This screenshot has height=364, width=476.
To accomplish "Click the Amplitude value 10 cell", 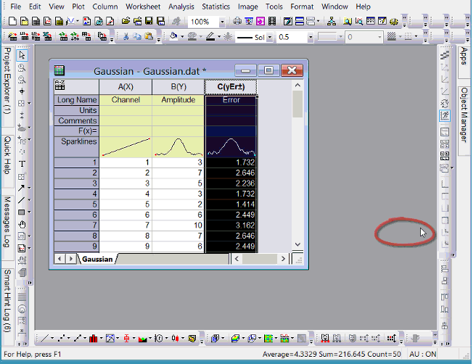I will pyautogui.click(x=178, y=226).
